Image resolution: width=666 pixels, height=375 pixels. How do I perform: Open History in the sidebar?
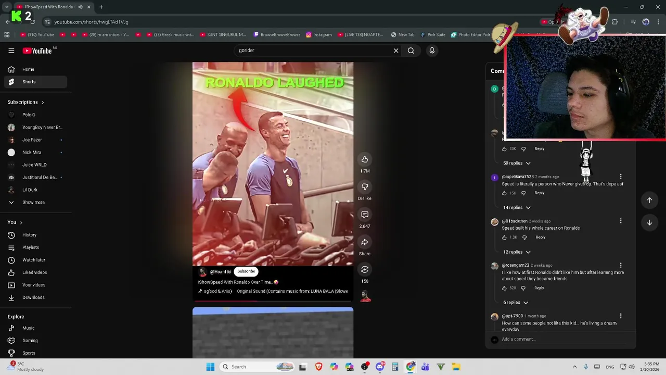tap(35, 235)
